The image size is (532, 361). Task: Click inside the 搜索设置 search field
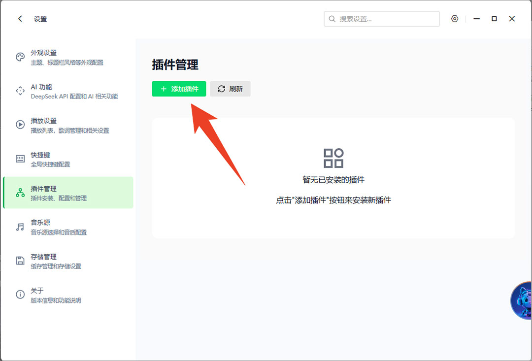coord(384,18)
